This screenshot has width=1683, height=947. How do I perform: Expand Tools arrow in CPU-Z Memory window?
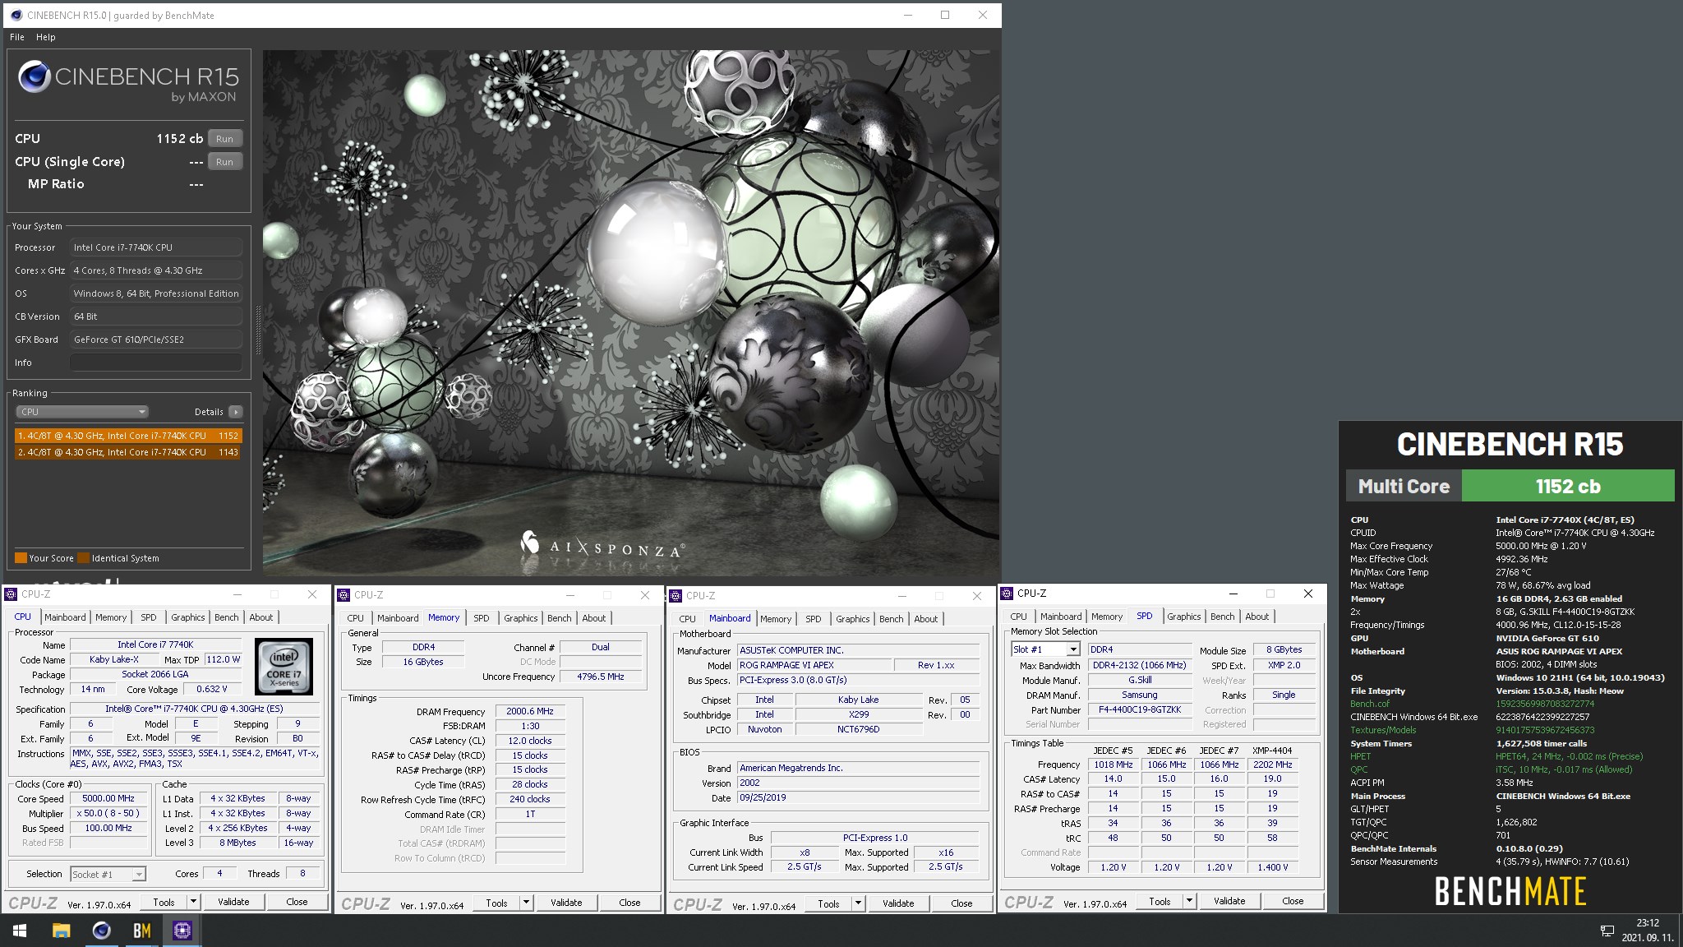click(x=526, y=903)
